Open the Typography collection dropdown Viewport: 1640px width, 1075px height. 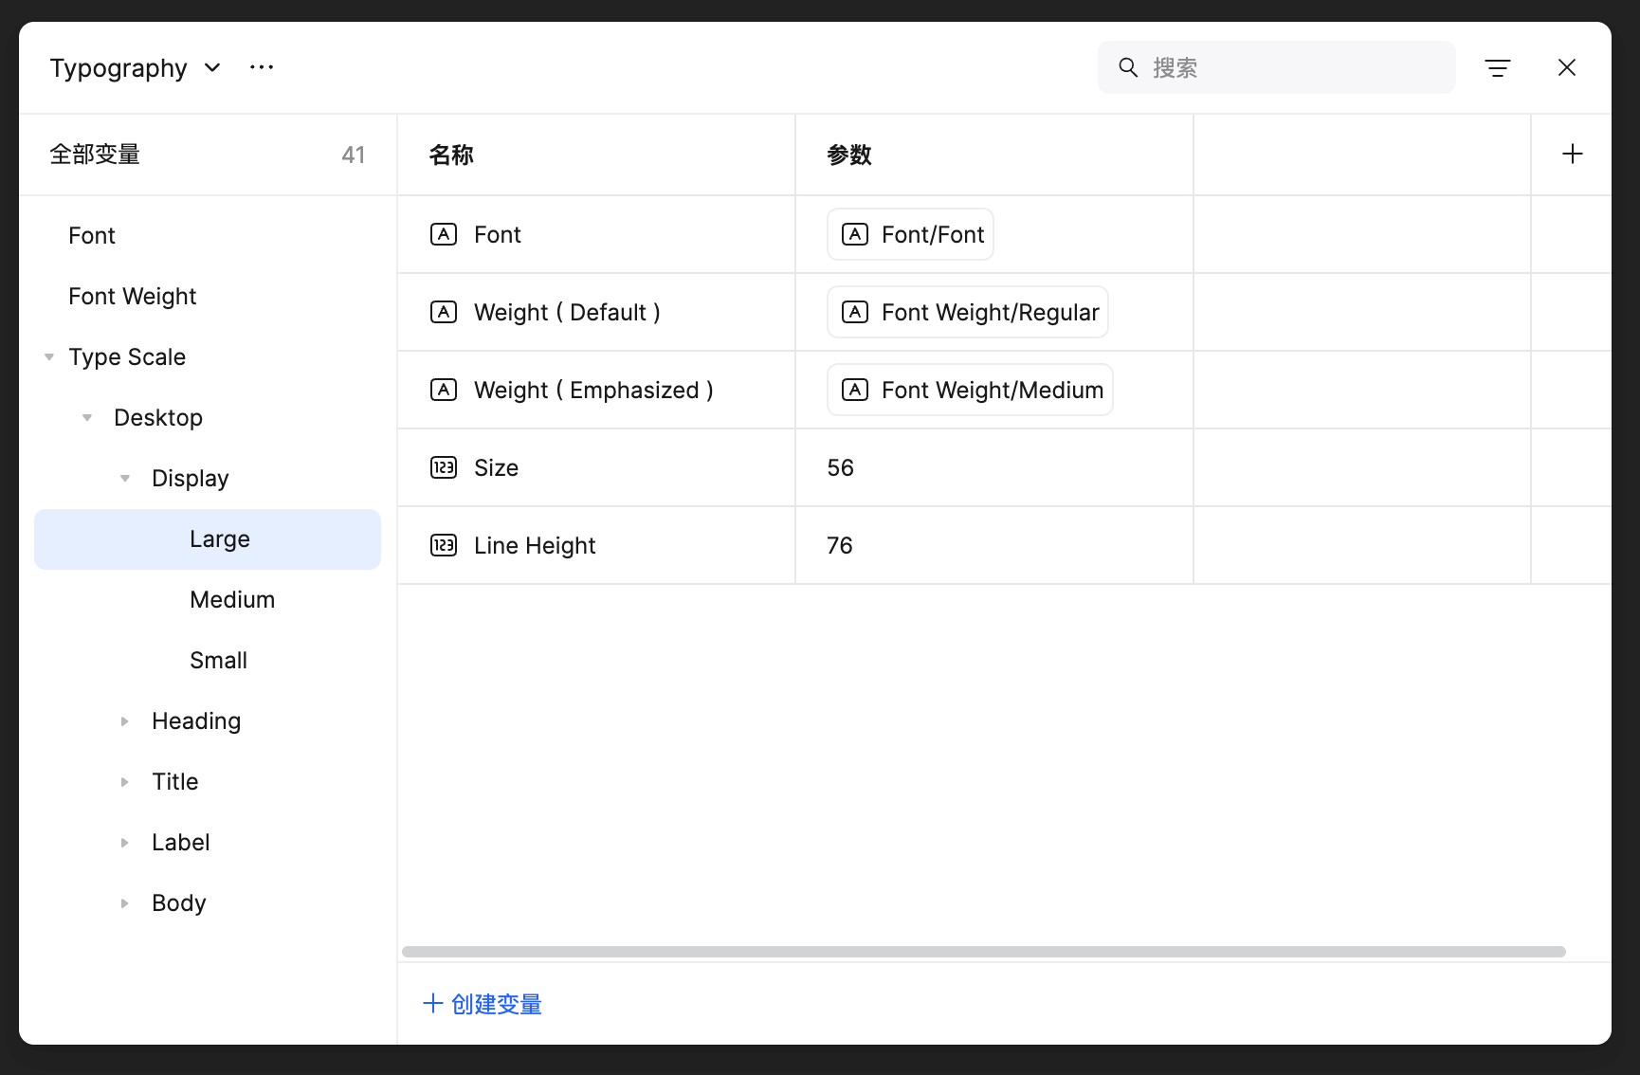click(212, 67)
